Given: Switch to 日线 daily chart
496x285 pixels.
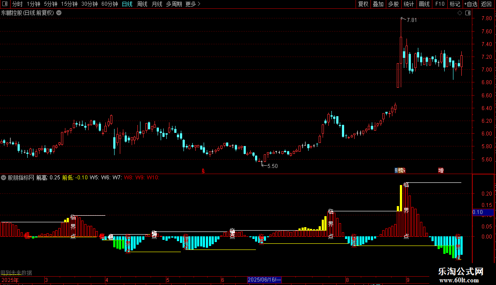Looking at the screenshot, I should click(x=127, y=4).
